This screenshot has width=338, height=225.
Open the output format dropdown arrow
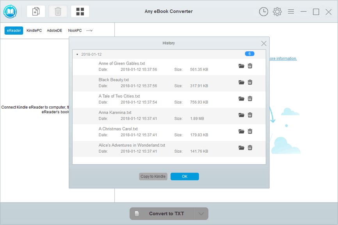201,214
